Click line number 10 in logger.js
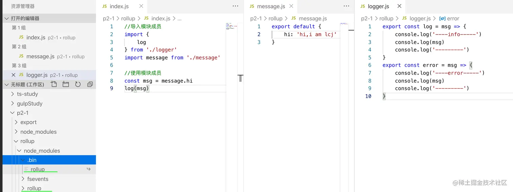This screenshot has height=192, width=513. click(368, 96)
